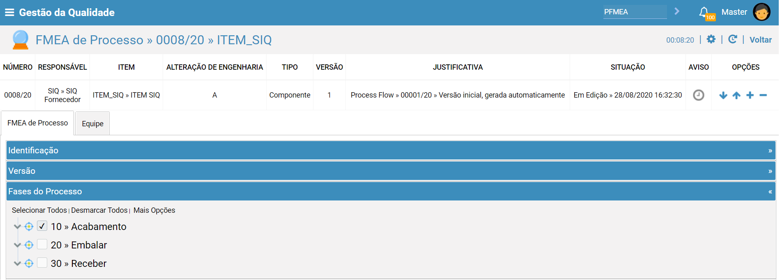Click the Master user name

[x=734, y=12]
